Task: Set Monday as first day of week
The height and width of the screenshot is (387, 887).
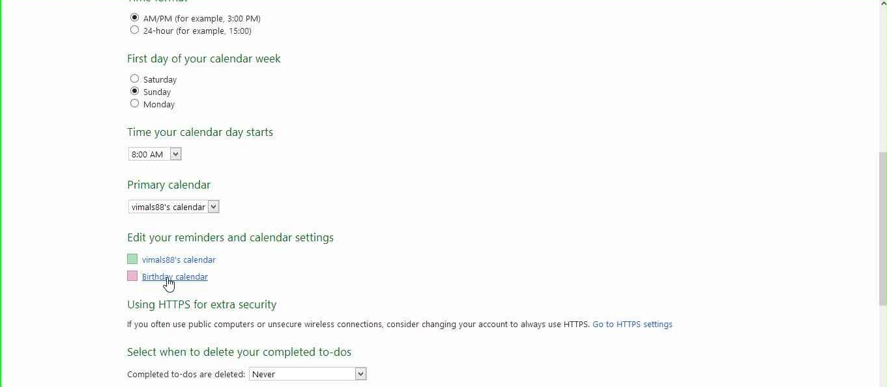Action: [x=134, y=103]
